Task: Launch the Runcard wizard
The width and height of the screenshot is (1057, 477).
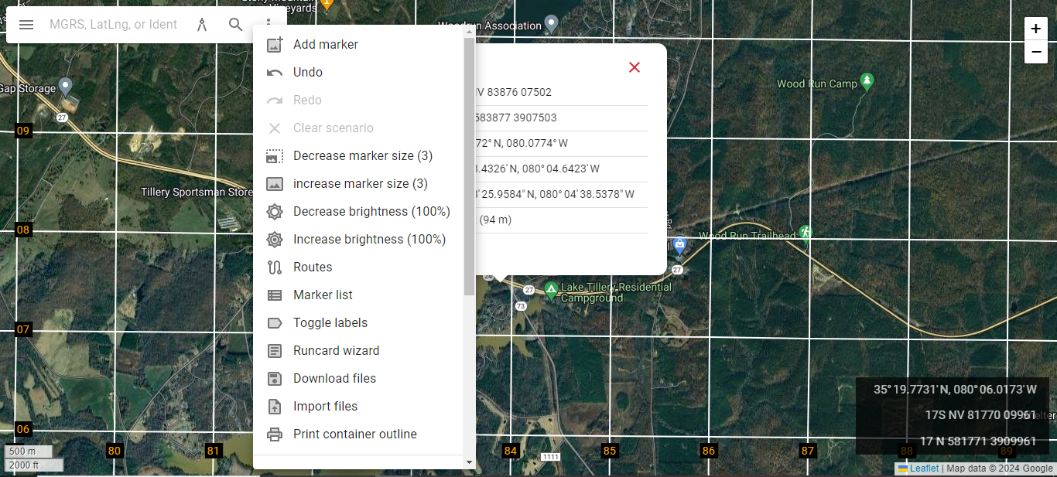Action: pyautogui.click(x=336, y=350)
